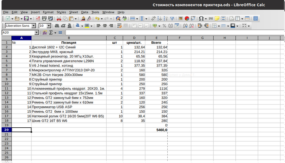This screenshot has width=285, height=163.
Task: Open the Sheet menu
Action: coord(74,12)
